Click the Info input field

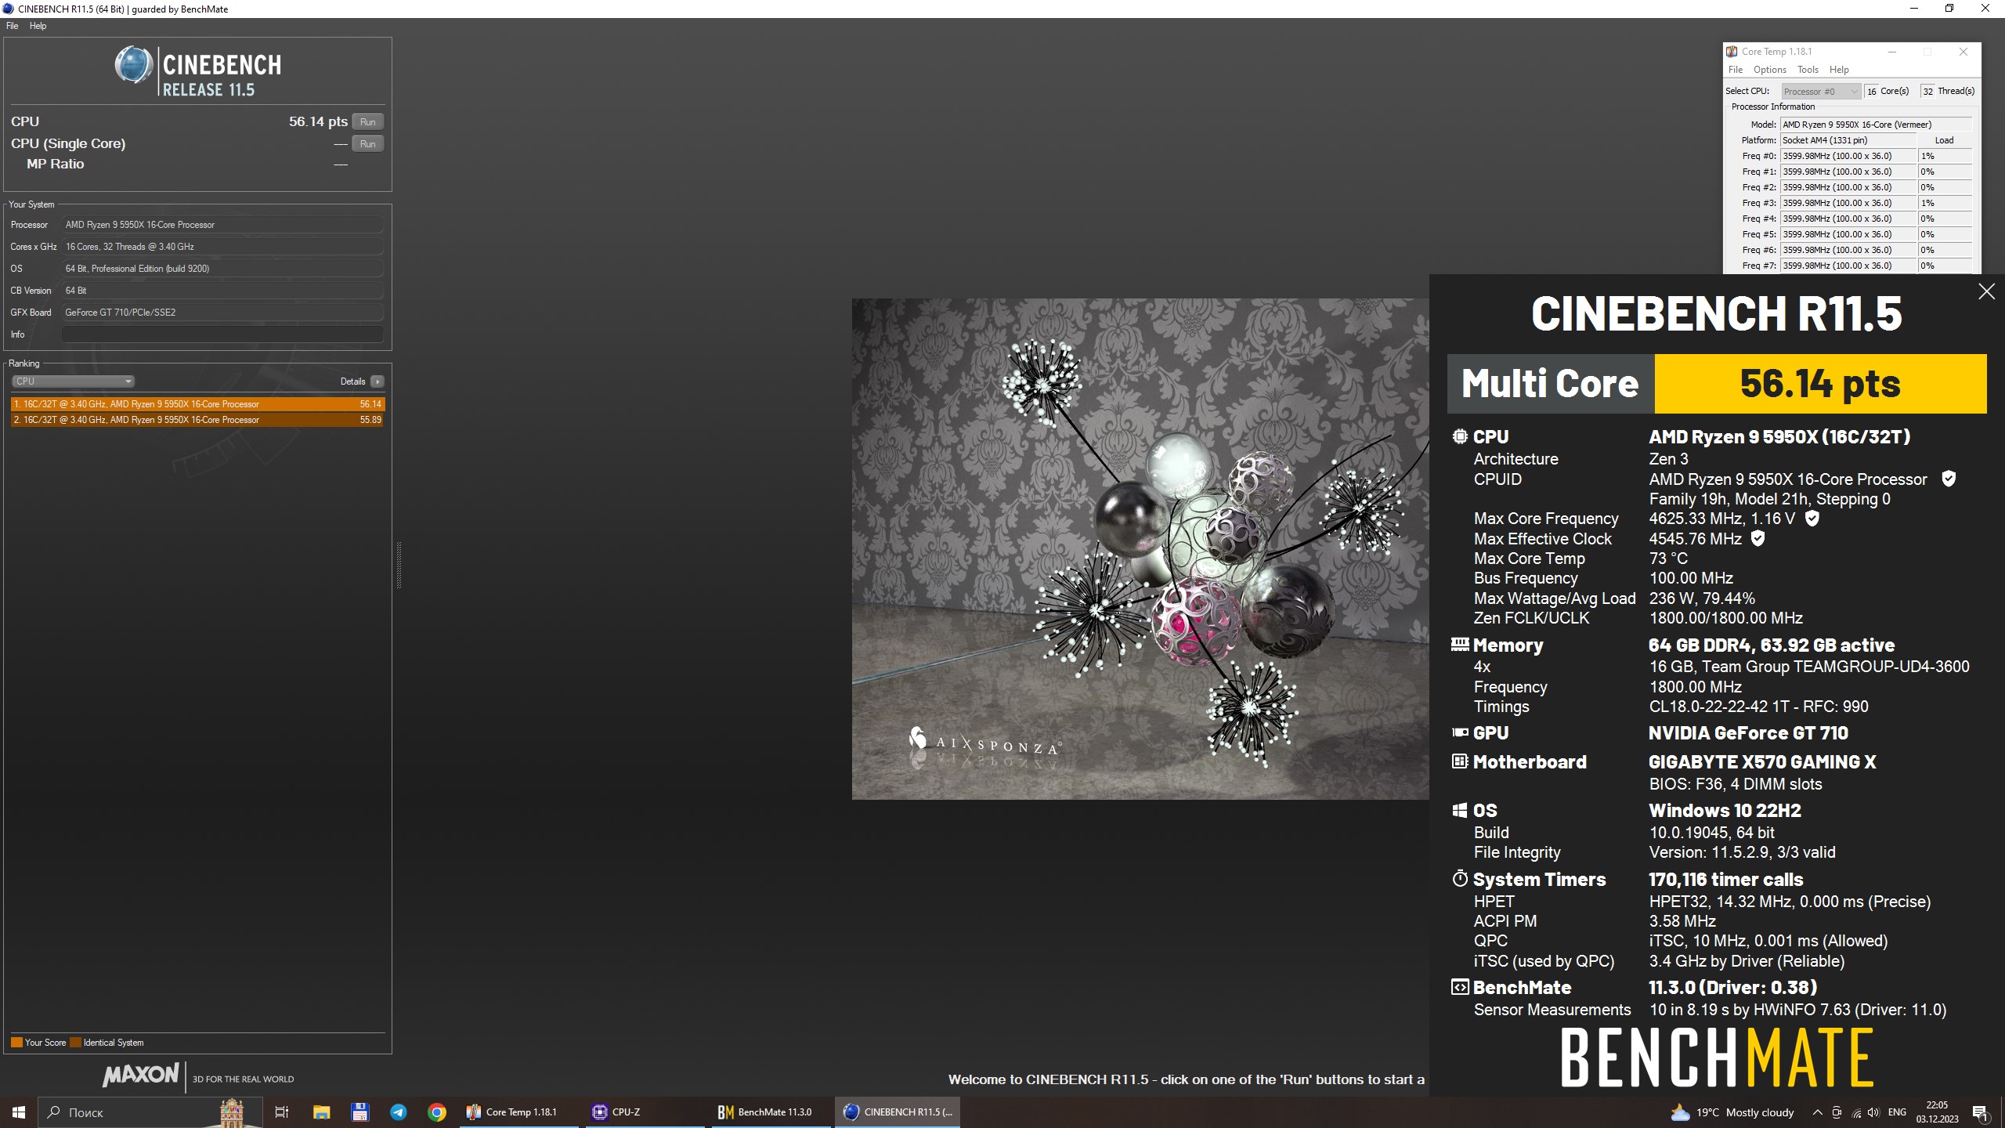point(222,334)
